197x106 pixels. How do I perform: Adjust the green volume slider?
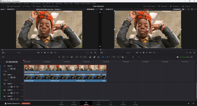pyautogui.click(x=184, y=57)
